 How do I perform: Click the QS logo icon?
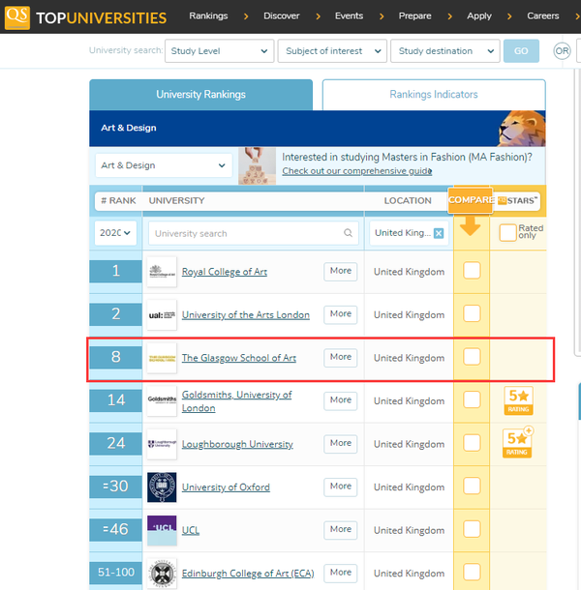[x=17, y=17]
